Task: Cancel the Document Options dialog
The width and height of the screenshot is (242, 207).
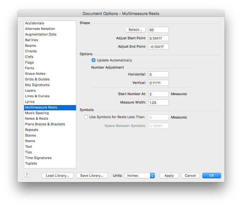Action: click(x=190, y=176)
